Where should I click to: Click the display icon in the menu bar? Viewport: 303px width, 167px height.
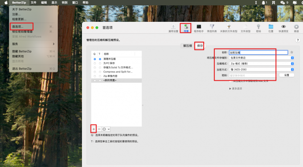coord(295,3)
